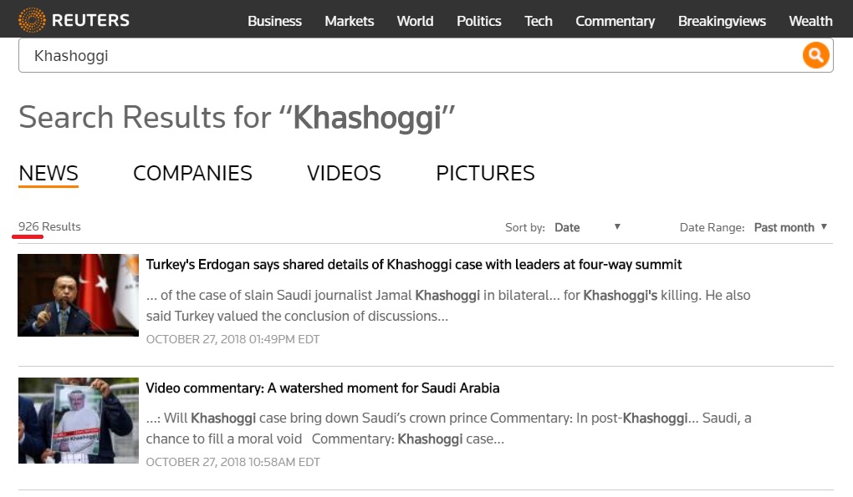Screen dimensions: 853x497
Task: Go to the World section
Action: 415,21
